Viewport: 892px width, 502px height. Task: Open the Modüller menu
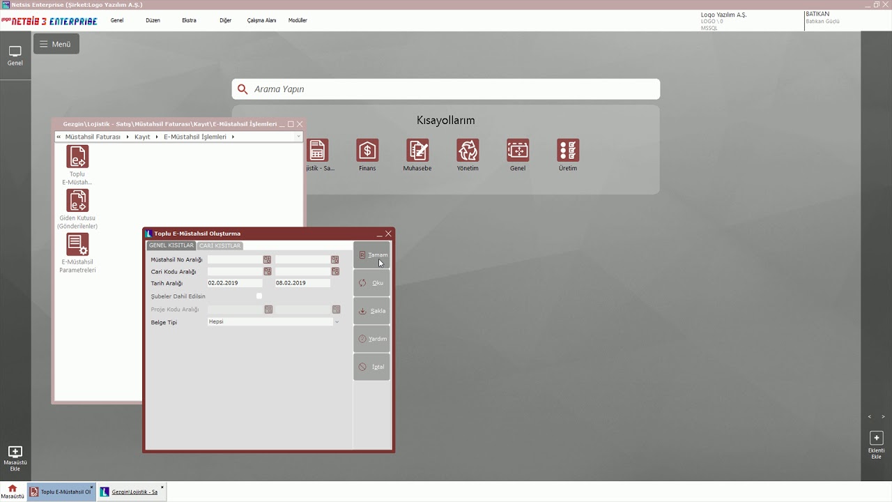click(298, 20)
